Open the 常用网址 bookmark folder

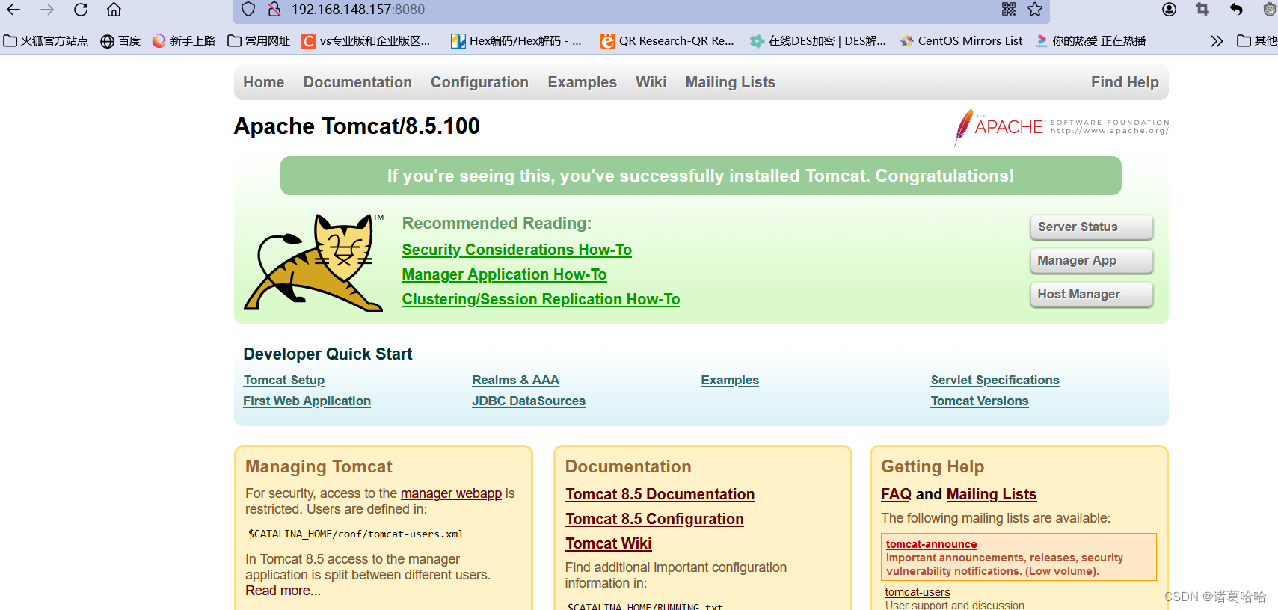click(x=259, y=41)
